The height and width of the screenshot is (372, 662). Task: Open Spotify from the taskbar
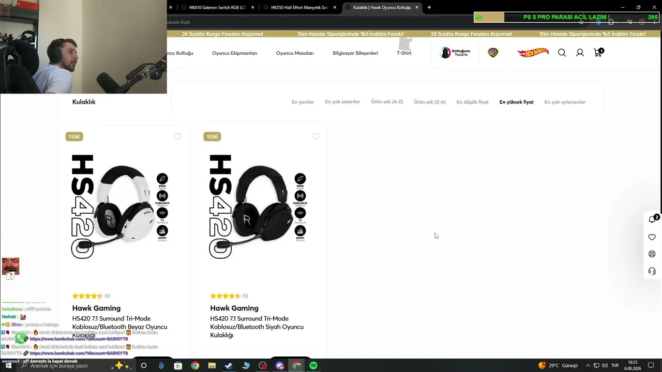click(x=313, y=366)
